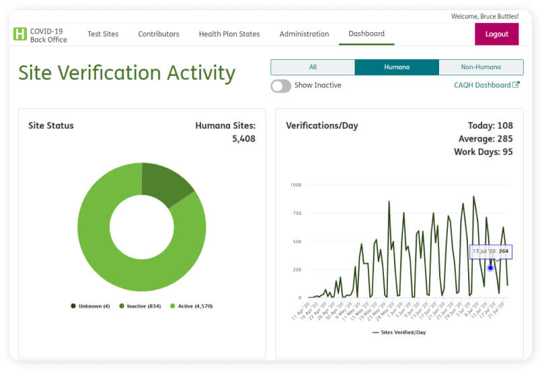The image size is (544, 372).
Task: Click the blue data point on the line chart
Action: pyautogui.click(x=490, y=268)
